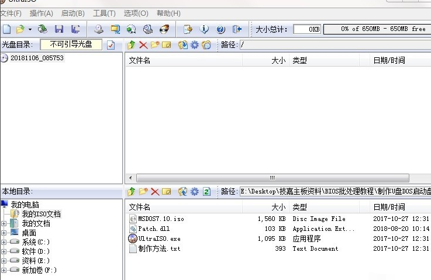Open the 启动(B) menu
This screenshot has width=431, height=280.
[x=73, y=13]
